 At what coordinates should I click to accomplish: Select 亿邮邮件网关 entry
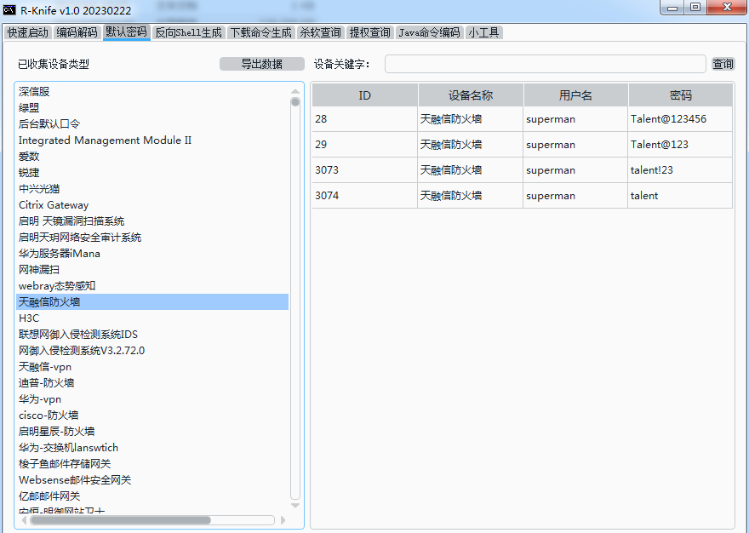(152, 496)
